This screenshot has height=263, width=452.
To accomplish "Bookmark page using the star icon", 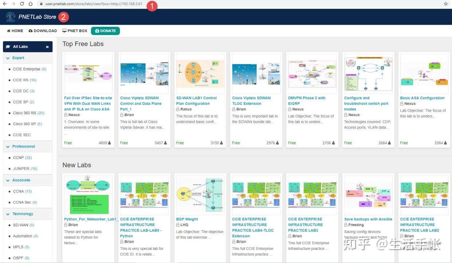I will [x=445, y=4].
